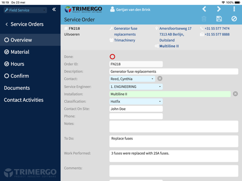Open the Trimachinery customer link
Viewport: 242px width, 181px height.
[x=125, y=40]
